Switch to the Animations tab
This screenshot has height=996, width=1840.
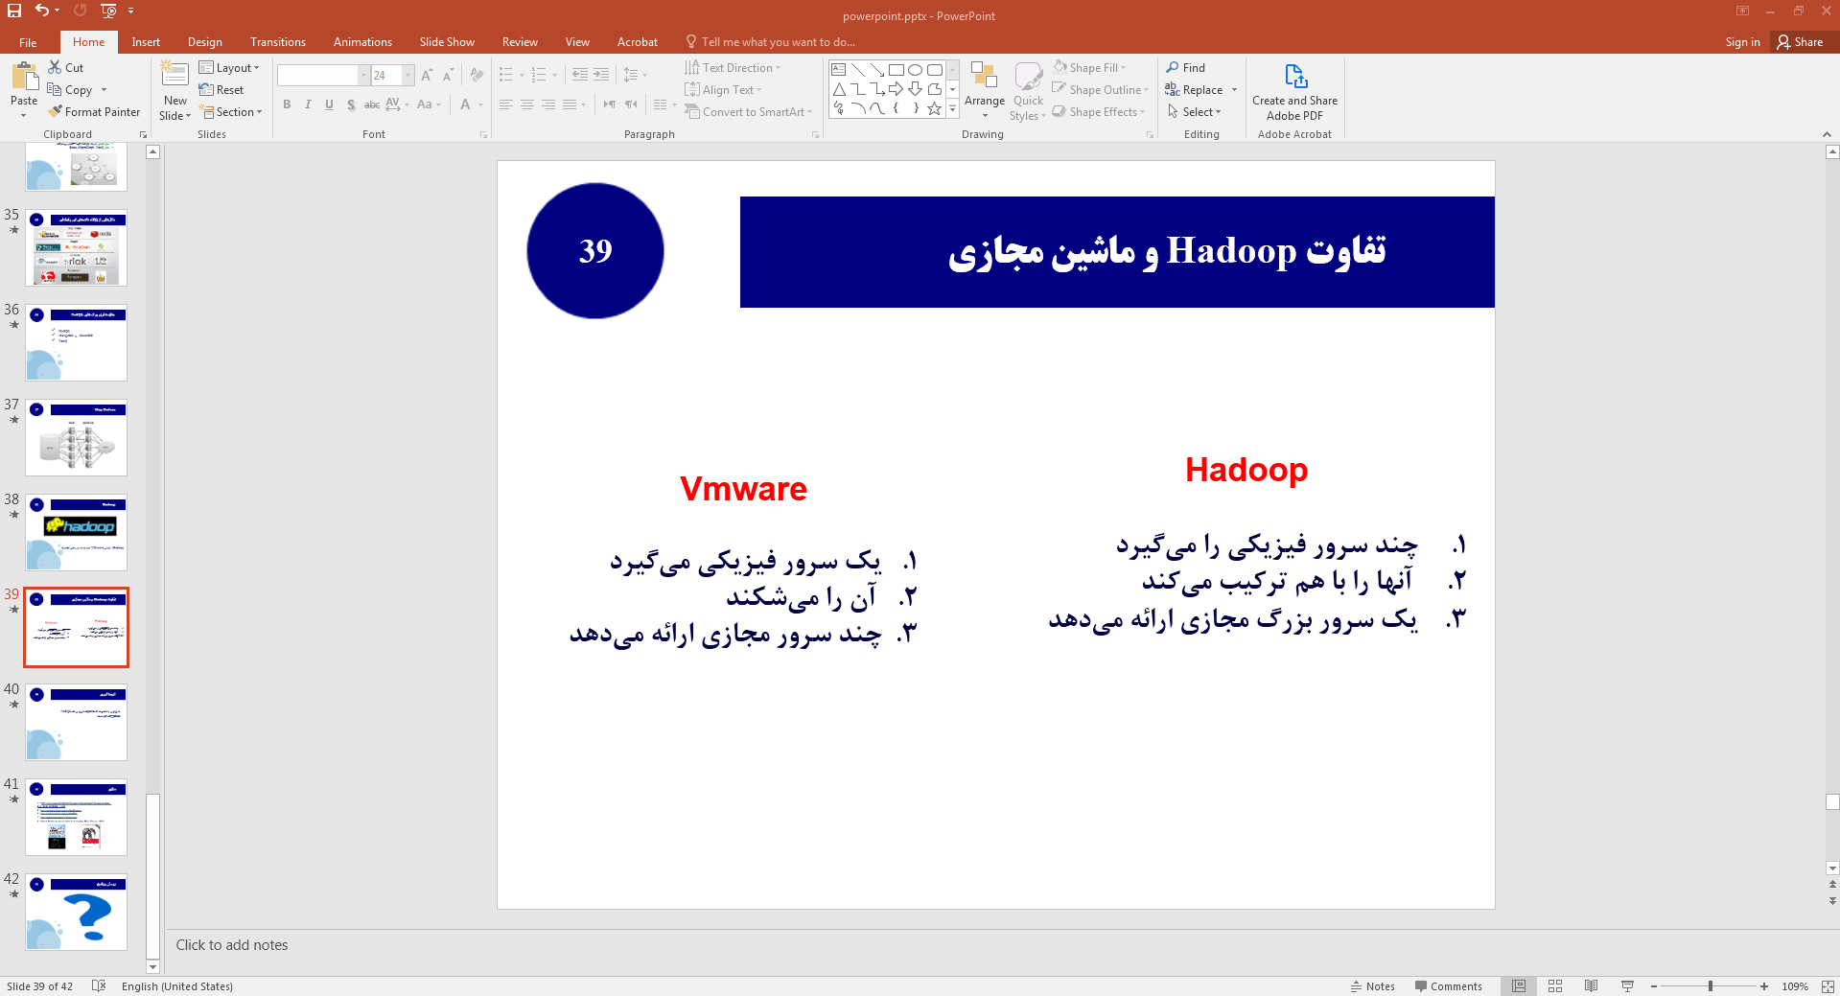(362, 42)
